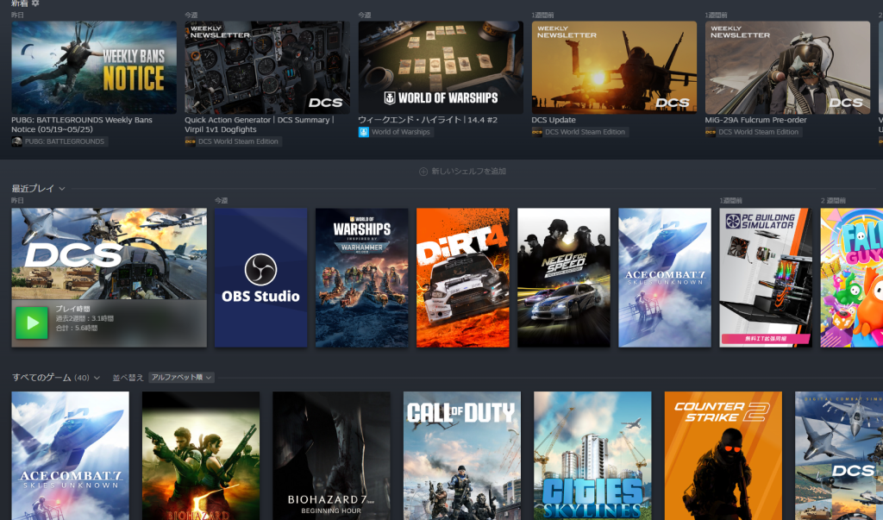Screen dimensions: 883x520
Task: Open the 新着 section settings gear
Action: (x=35, y=3)
